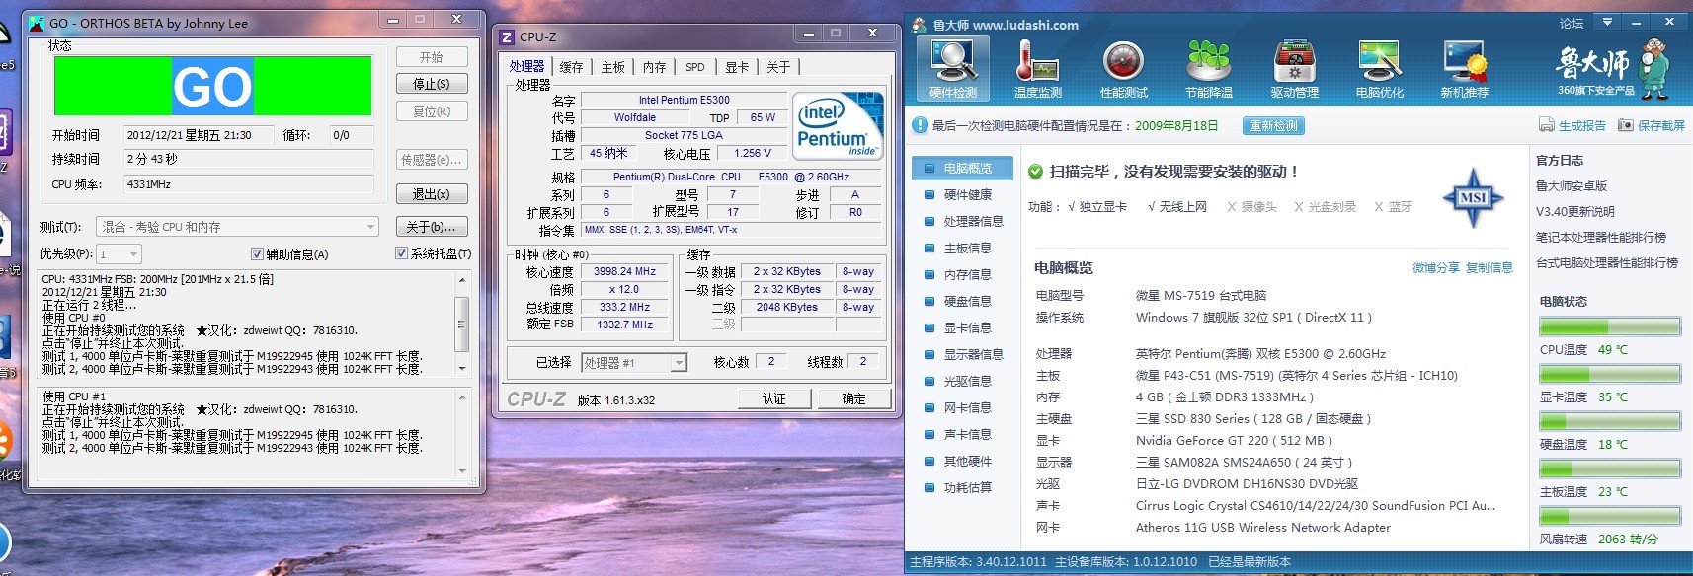Open the 优先级(P) priority dropdown
Screen dimensions: 1693x576
pyautogui.click(x=120, y=254)
